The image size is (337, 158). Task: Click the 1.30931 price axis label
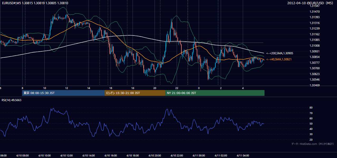314,51
